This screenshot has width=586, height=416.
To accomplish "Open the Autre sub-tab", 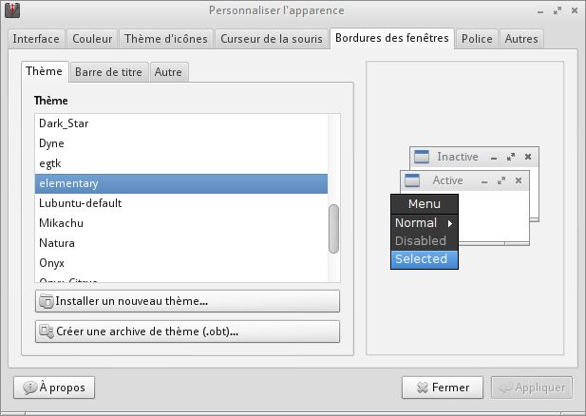I will coord(168,72).
